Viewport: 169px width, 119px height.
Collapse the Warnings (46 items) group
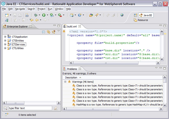65,82
